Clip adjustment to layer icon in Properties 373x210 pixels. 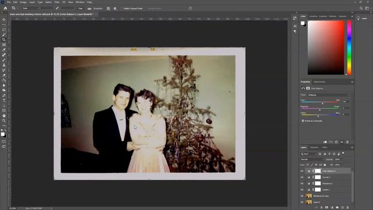(x=325, y=142)
